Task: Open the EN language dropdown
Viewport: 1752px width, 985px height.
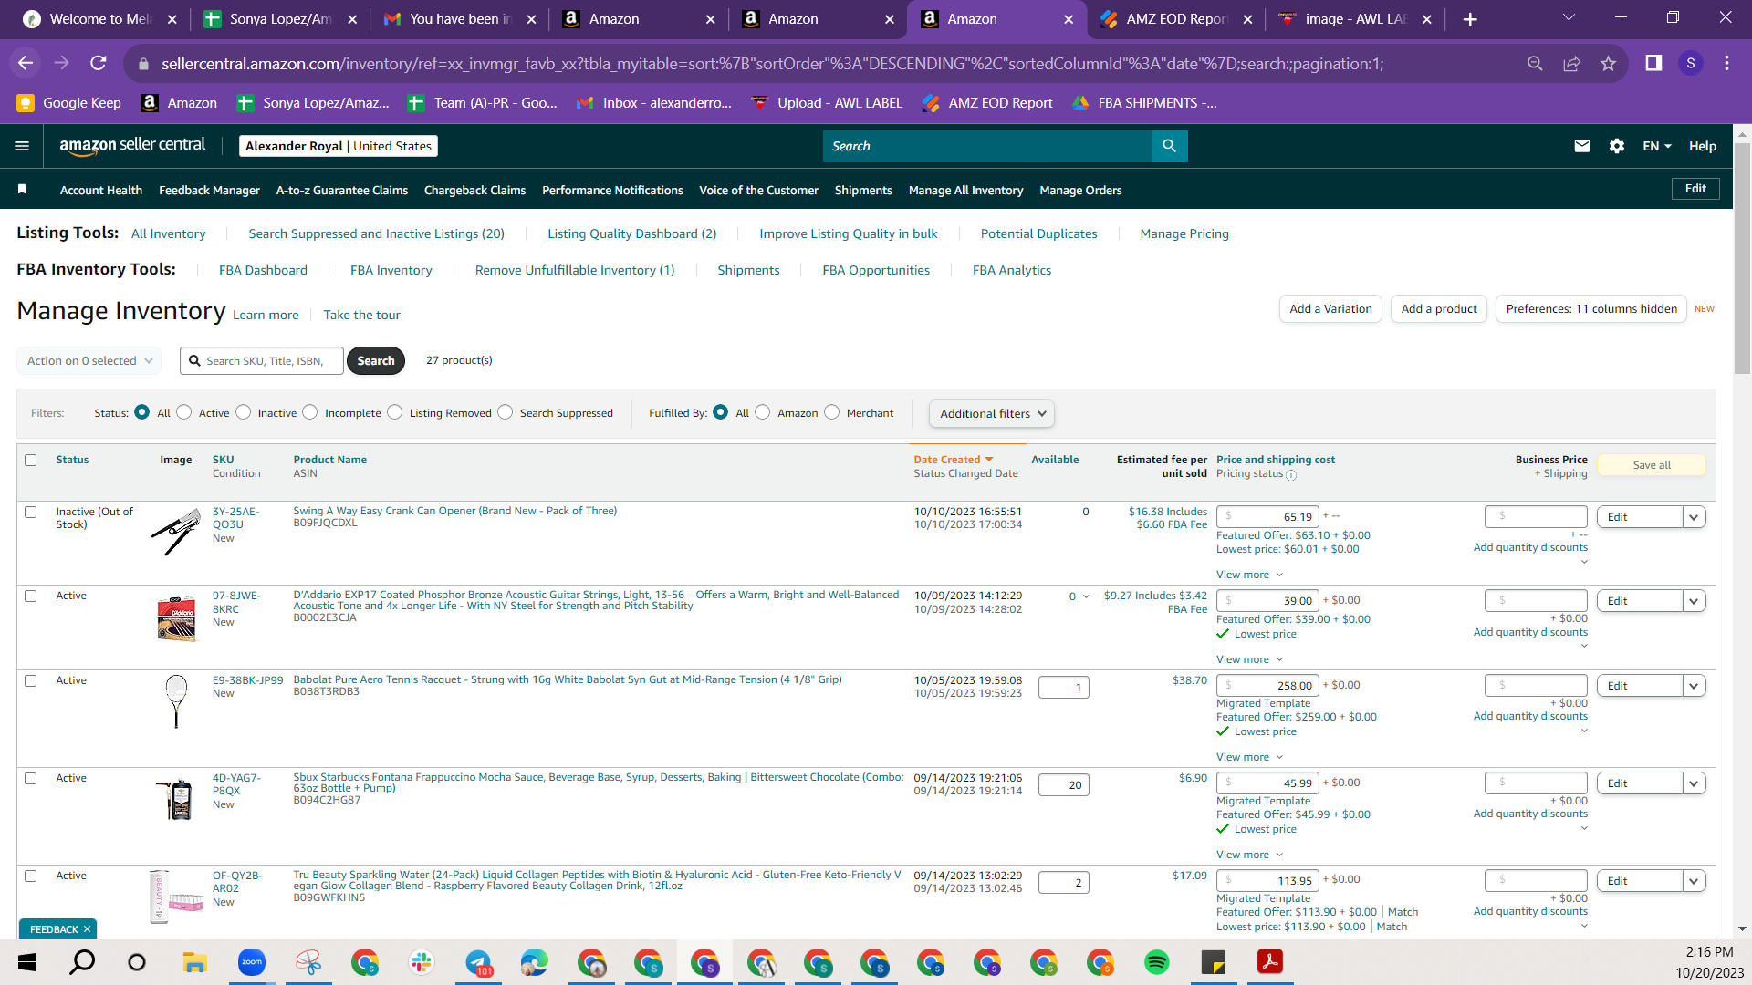Action: pos(1657,146)
